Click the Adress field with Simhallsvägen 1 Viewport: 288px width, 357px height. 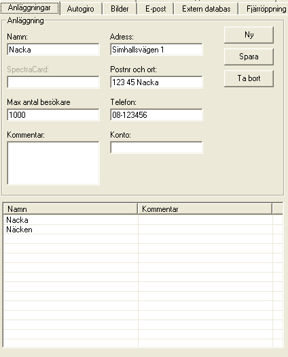tap(156, 50)
